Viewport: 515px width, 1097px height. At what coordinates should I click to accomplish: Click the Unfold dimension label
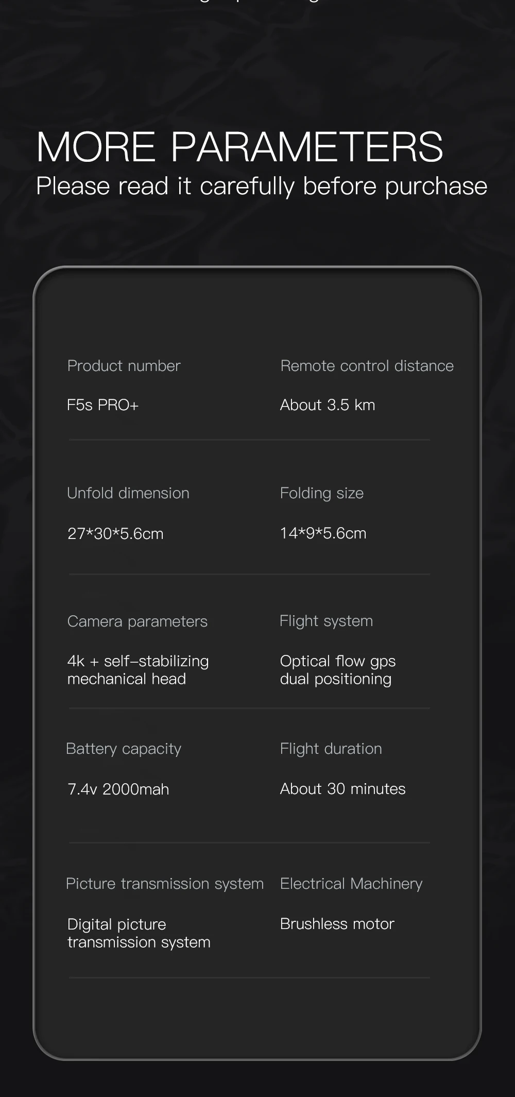128,493
